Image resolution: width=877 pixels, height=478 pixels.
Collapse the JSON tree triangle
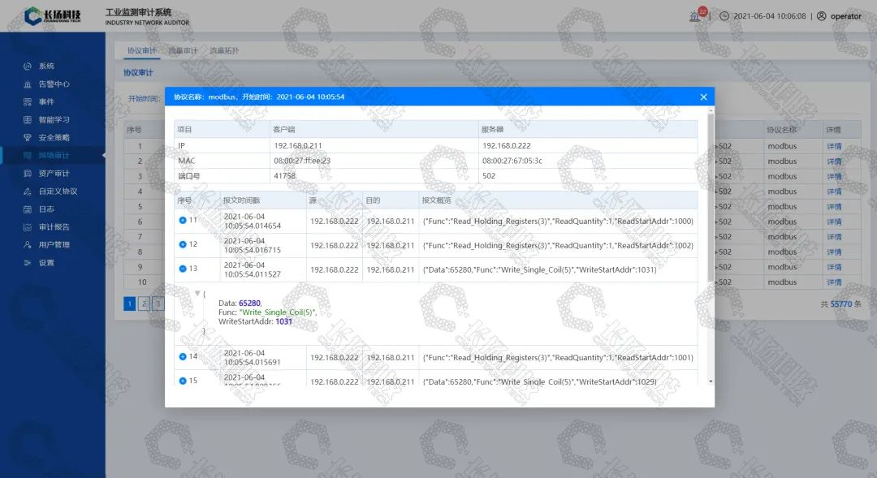[197, 294]
